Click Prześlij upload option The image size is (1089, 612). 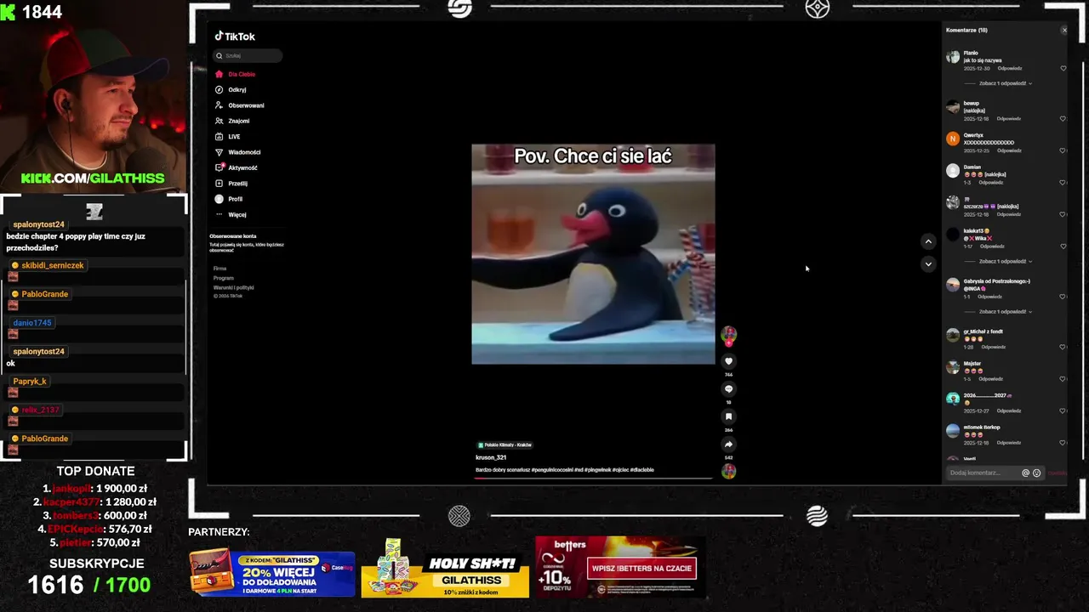click(231, 183)
